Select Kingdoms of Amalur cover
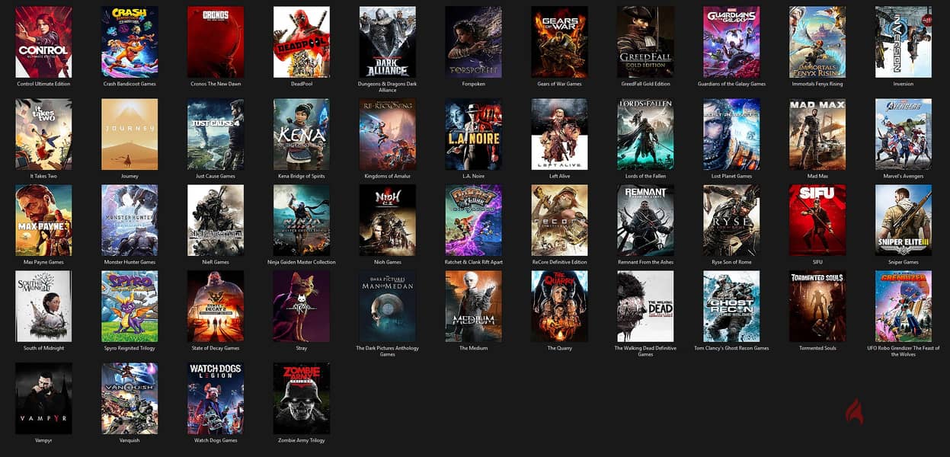The width and height of the screenshot is (950, 457). [388, 134]
